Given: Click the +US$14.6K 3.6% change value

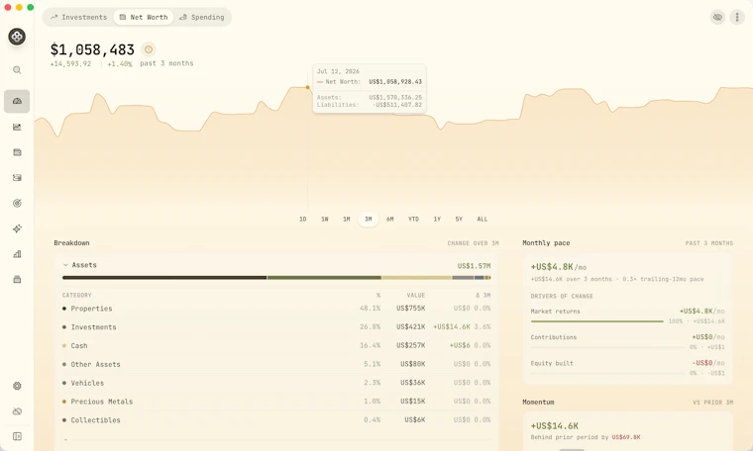Looking at the screenshot, I should pyautogui.click(x=462, y=326).
